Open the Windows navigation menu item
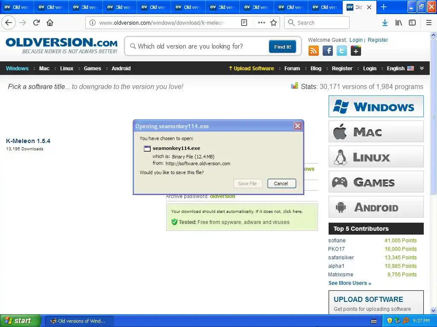The width and height of the screenshot is (437, 327). [x=17, y=69]
